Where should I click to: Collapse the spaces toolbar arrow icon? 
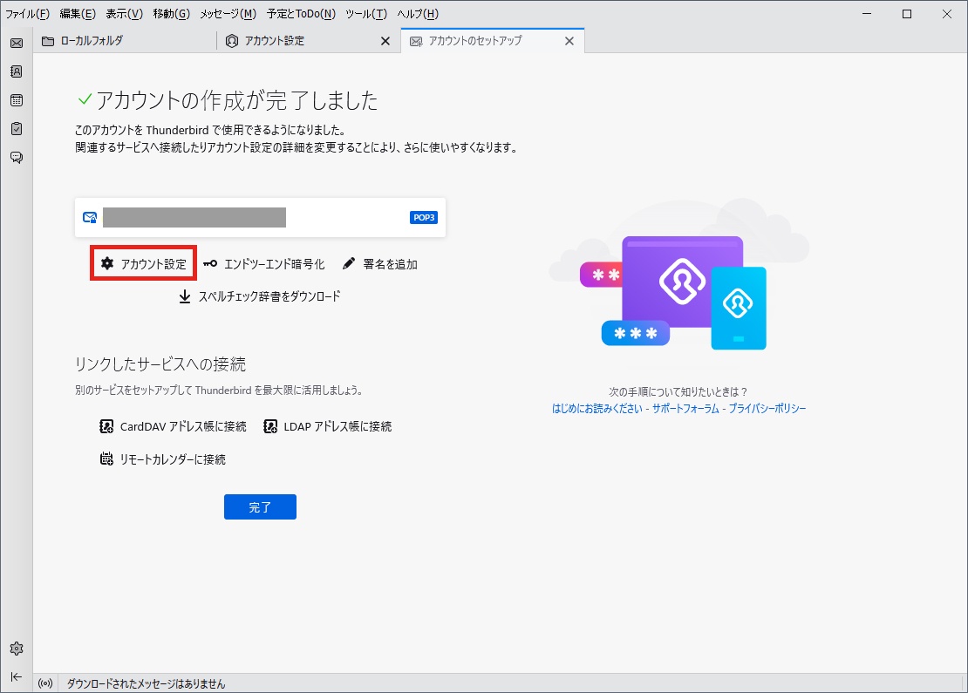point(17,677)
